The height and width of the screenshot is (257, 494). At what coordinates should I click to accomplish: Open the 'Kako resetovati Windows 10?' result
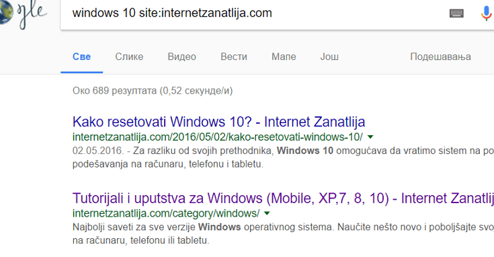pos(218,122)
